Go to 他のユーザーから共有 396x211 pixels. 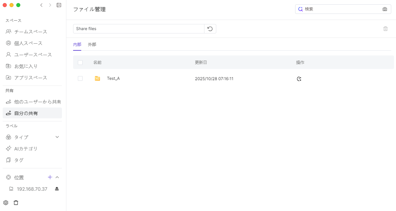(37, 102)
